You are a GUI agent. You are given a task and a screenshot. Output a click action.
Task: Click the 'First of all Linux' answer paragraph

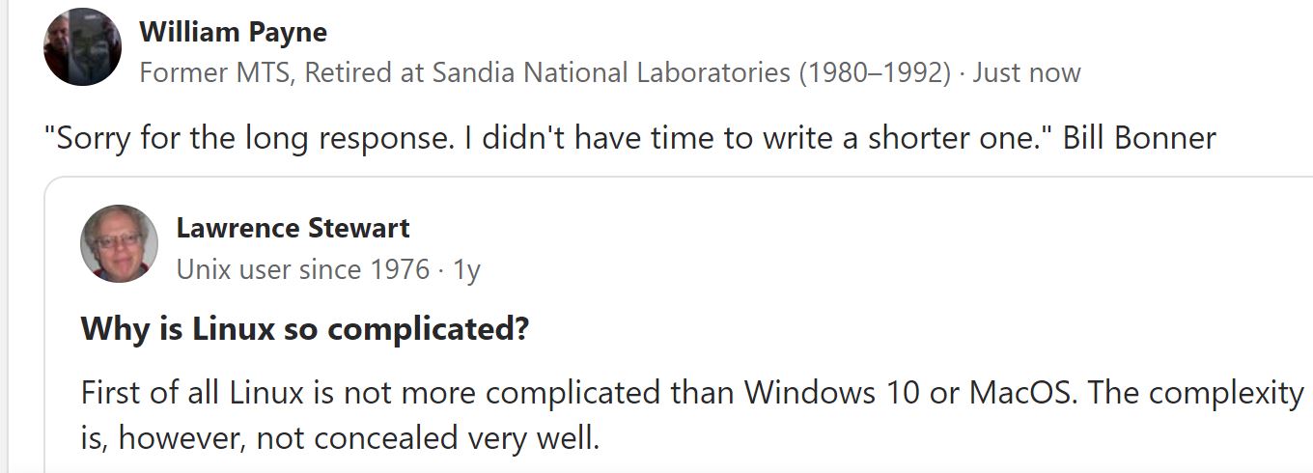point(692,415)
